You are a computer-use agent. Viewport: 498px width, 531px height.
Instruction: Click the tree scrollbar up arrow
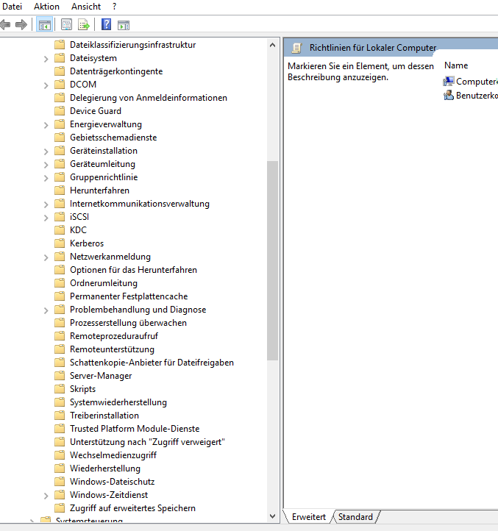pos(272,45)
